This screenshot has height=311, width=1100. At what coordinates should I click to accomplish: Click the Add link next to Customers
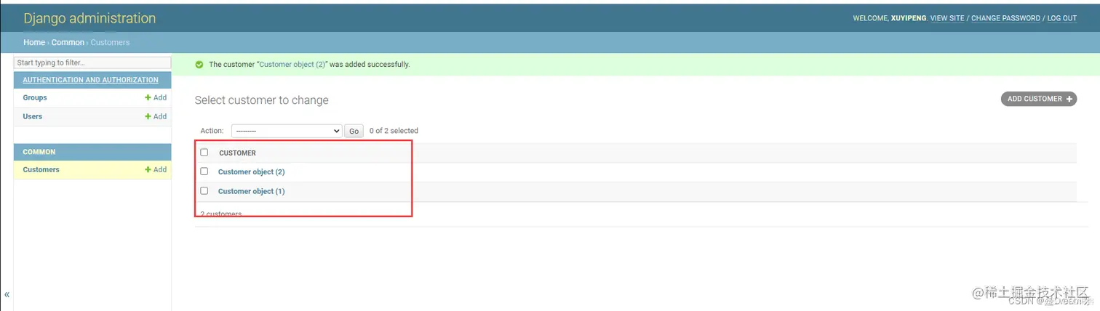[156, 169]
